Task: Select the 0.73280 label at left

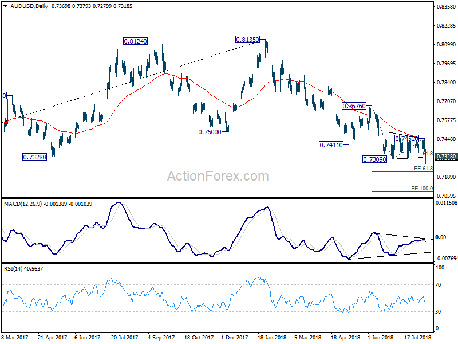Action: pos(35,157)
